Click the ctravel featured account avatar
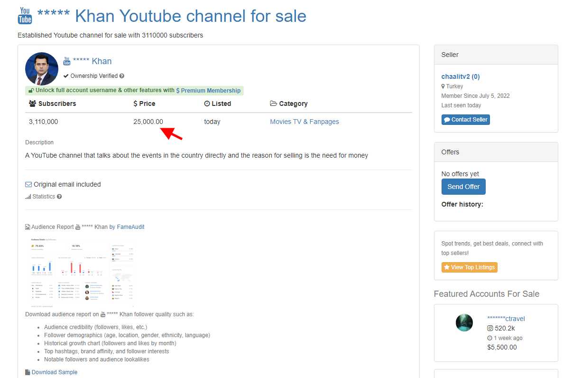 (464, 322)
